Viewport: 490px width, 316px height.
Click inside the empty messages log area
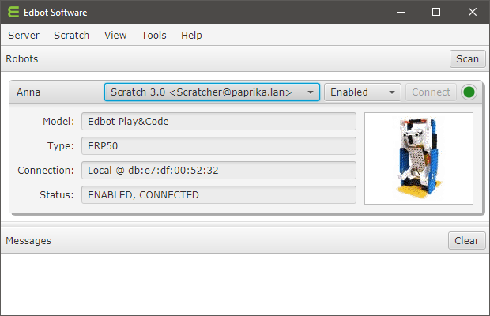click(245, 284)
